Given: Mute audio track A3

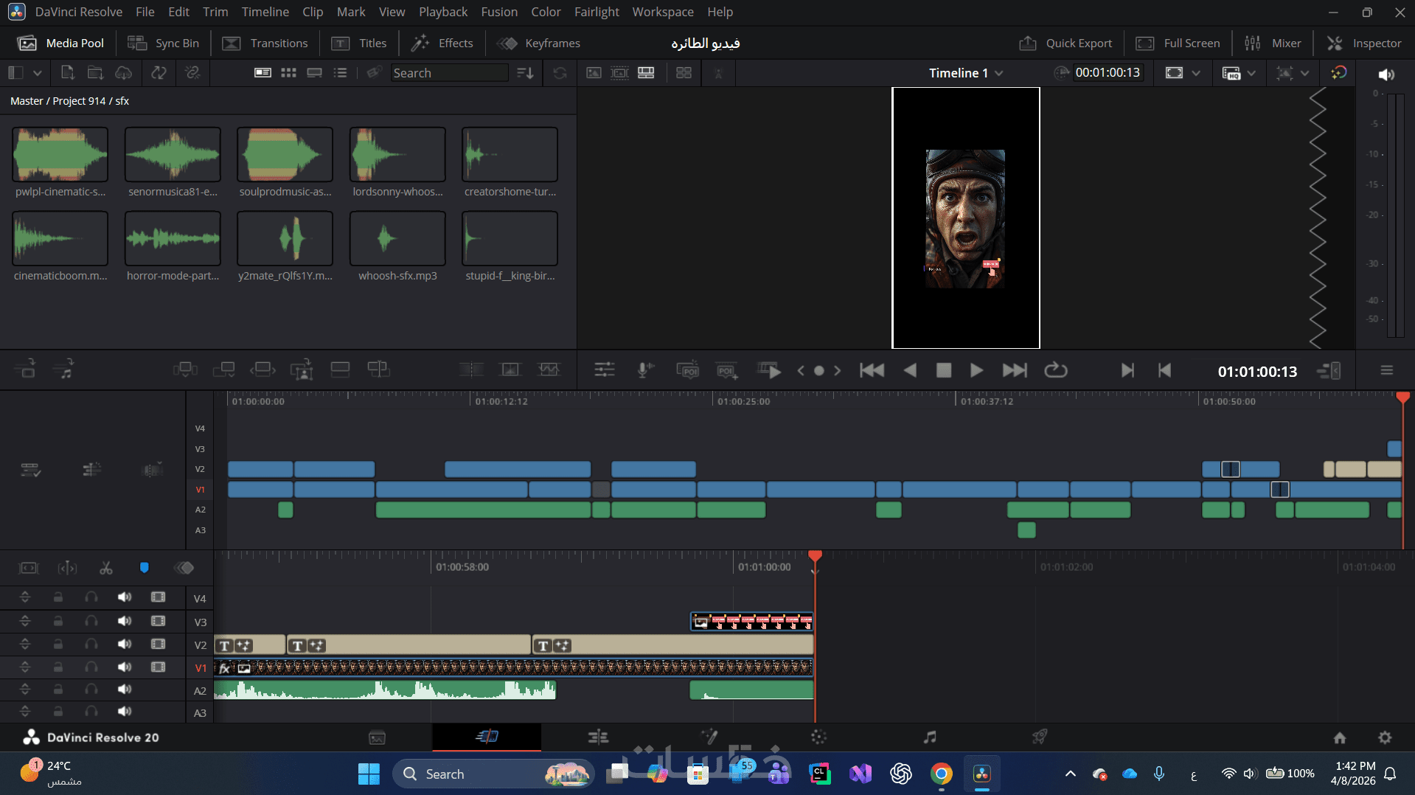Looking at the screenshot, I should [x=125, y=711].
